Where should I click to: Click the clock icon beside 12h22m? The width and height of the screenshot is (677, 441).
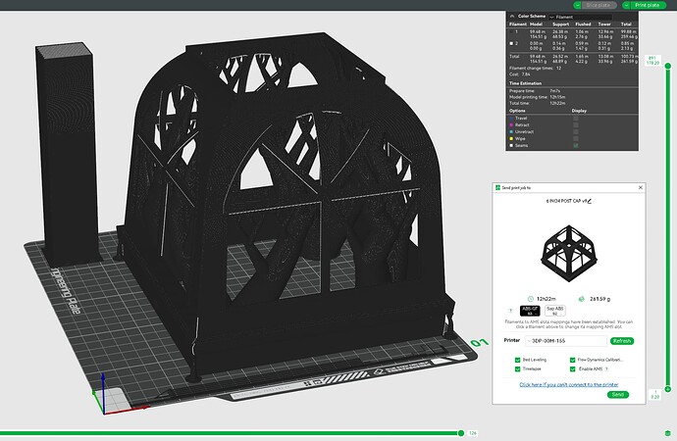click(x=531, y=299)
